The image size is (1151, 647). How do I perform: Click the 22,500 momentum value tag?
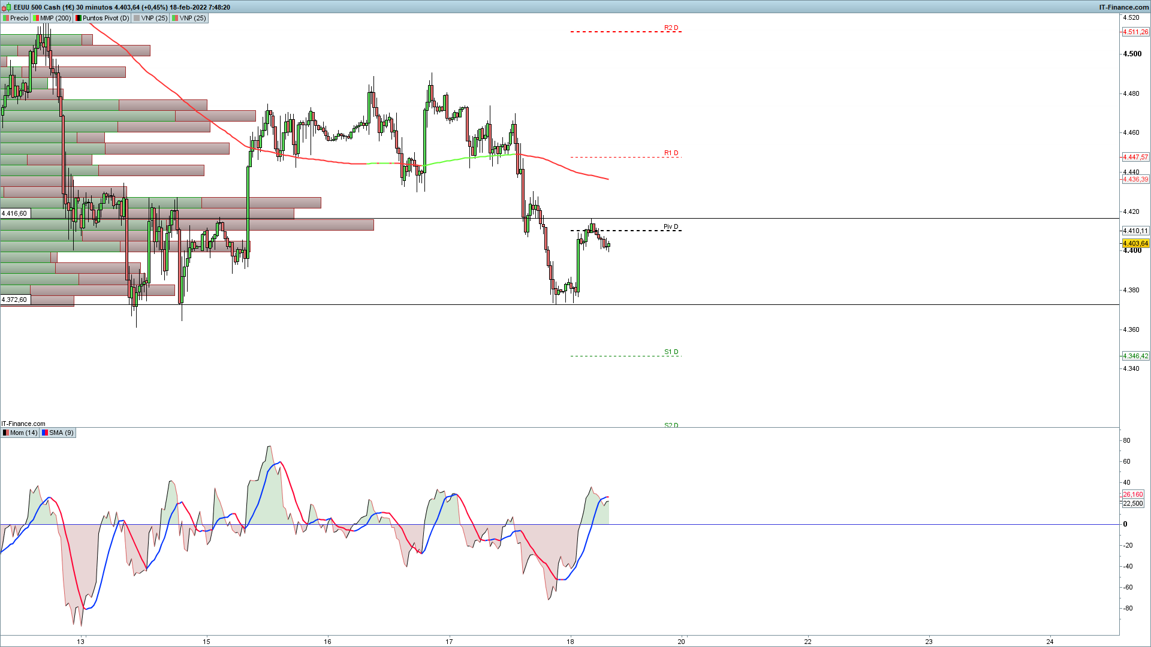tap(1133, 503)
